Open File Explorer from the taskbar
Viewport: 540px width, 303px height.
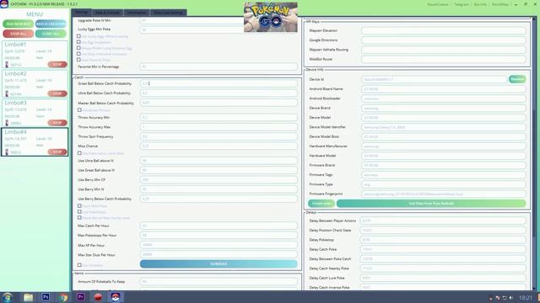click(28, 297)
